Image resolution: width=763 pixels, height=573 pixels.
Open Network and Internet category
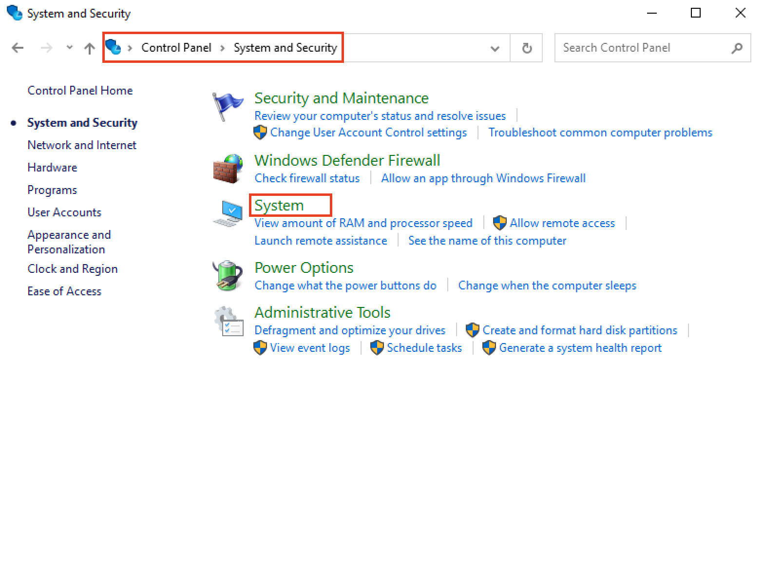click(x=82, y=145)
